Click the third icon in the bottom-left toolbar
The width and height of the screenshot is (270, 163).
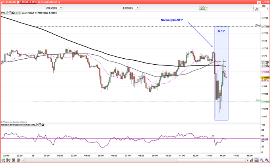(x=13, y=160)
